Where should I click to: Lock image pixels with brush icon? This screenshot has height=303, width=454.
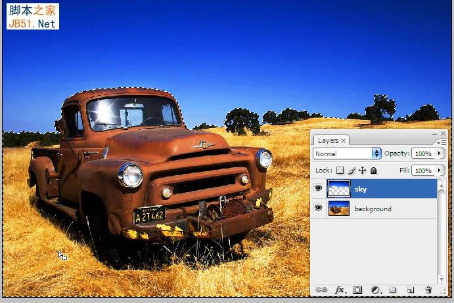pyautogui.click(x=352, y=171)
